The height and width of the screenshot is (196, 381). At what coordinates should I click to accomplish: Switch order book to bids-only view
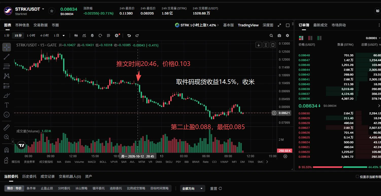(x=319, y=38)
